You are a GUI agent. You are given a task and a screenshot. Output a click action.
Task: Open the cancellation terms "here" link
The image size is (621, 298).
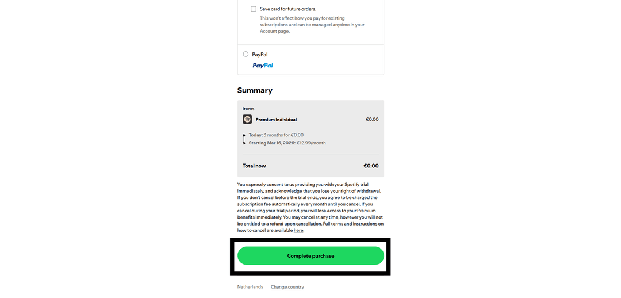tap(298, 230)
